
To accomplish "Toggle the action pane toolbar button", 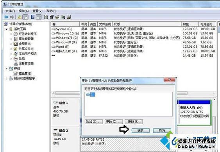I will (39, 17).
